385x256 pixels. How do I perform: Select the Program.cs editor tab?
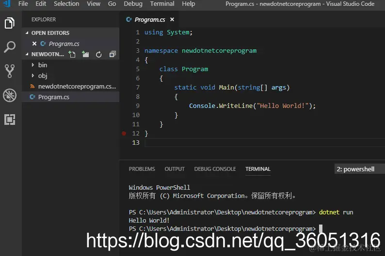[150, 19]
